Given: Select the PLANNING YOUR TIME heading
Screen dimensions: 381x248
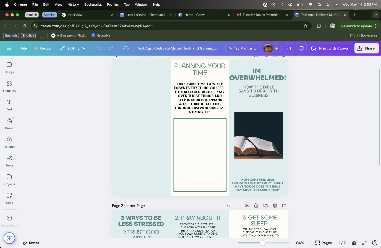Looking at the screenshot, I should (200, 69).
